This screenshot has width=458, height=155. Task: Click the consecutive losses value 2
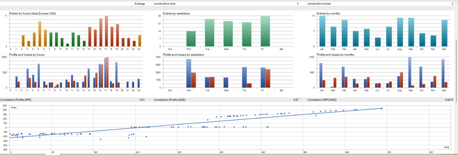click(x=453, y=4)
